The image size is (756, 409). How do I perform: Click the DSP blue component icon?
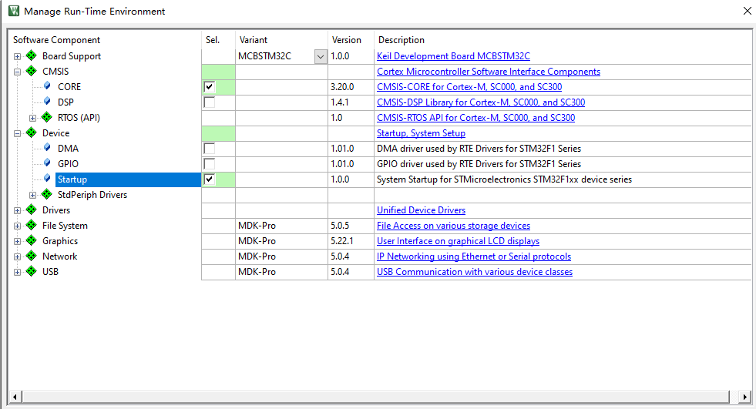[x=47, y=102]
